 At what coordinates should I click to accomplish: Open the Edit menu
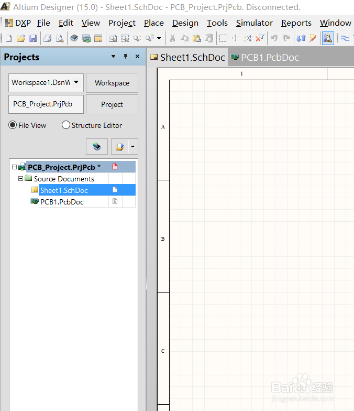[x=66, y=23]
